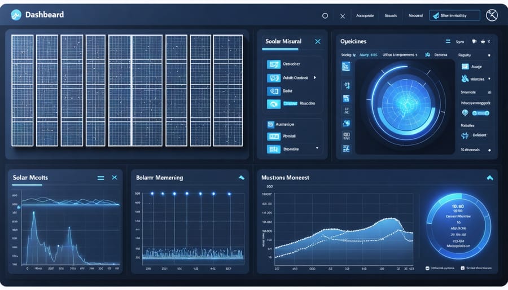508x290 pixels.
Task: Click the Denima label in Oyeiciines toolbar
Action: click(x=441, y=55)
